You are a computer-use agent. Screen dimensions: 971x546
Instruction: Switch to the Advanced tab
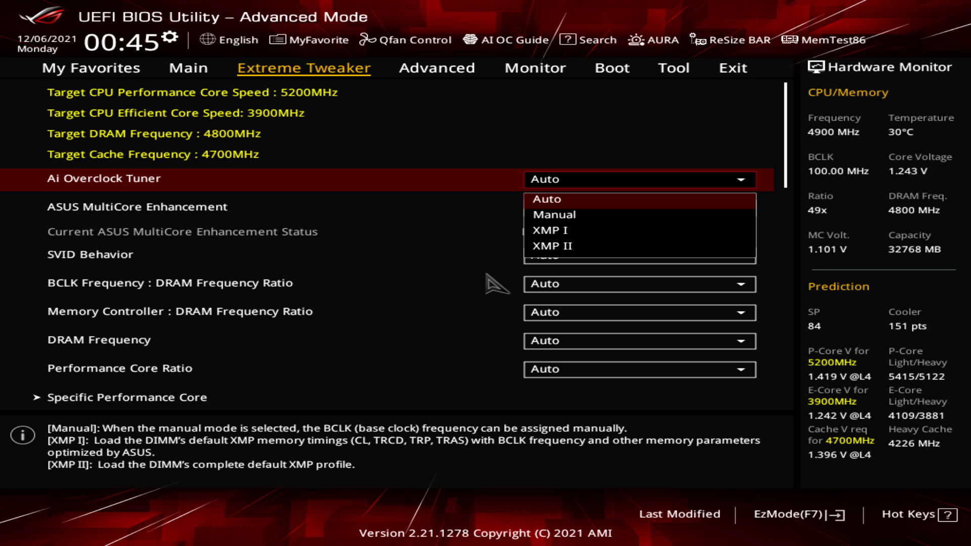click(x=436, y=68)
